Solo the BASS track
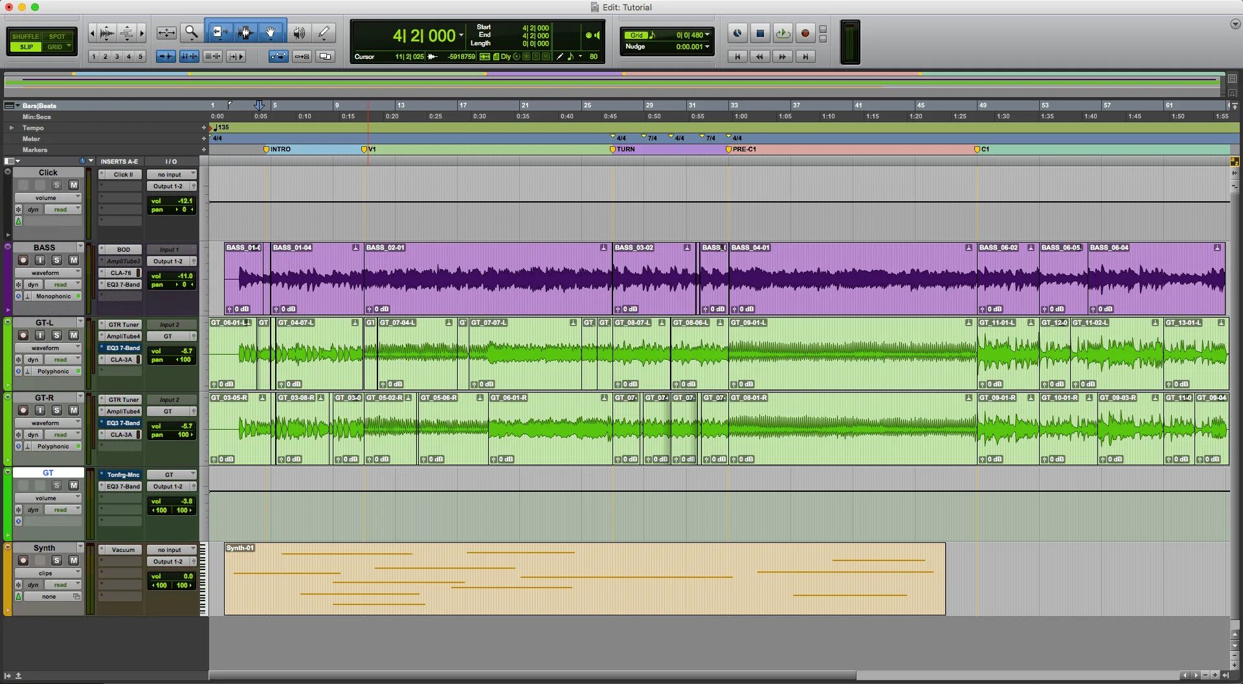 point(57,259)
